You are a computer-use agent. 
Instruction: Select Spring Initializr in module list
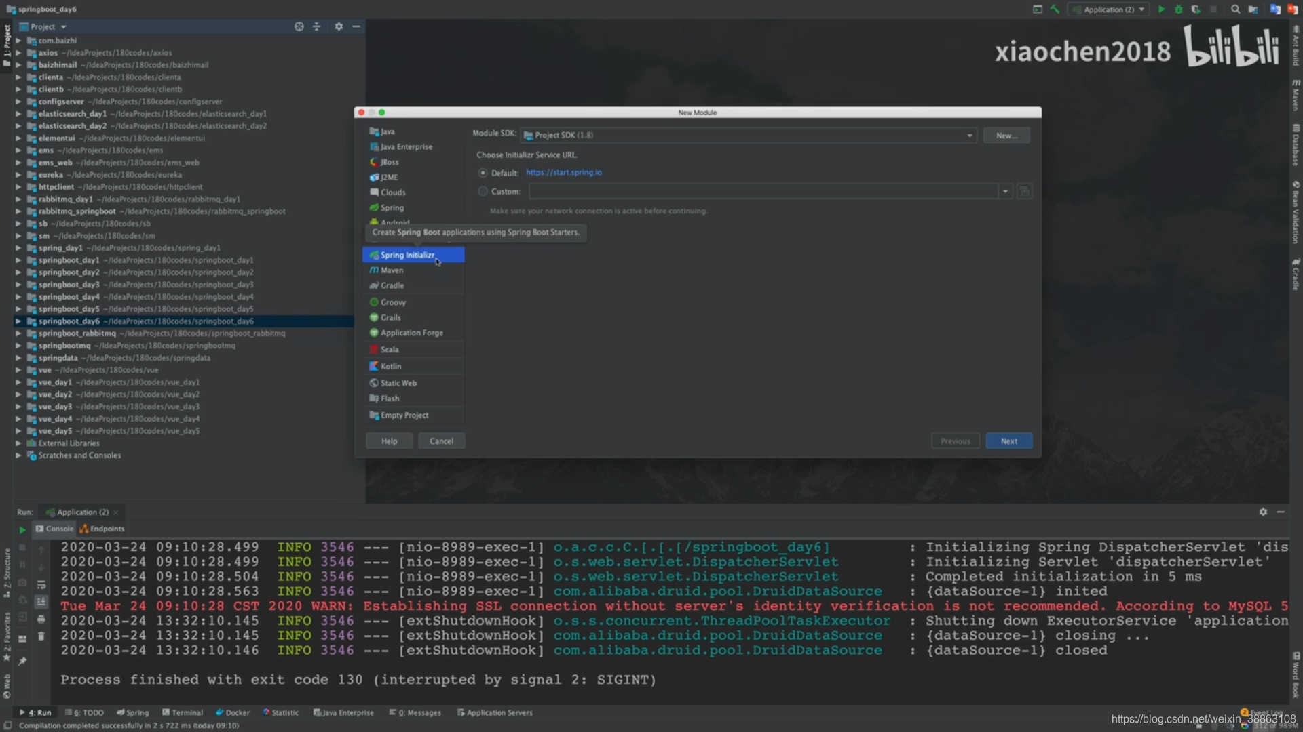click(413, 255)
